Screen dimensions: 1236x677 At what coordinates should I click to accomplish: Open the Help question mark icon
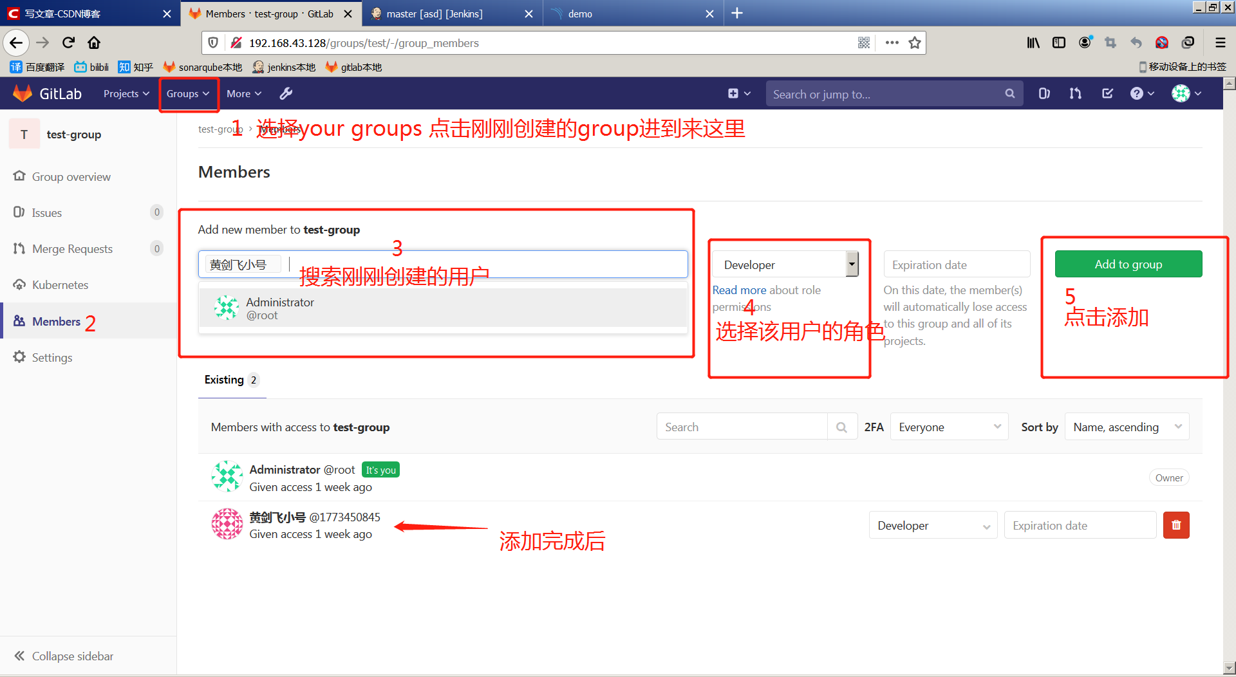[x=1138, y=93]
